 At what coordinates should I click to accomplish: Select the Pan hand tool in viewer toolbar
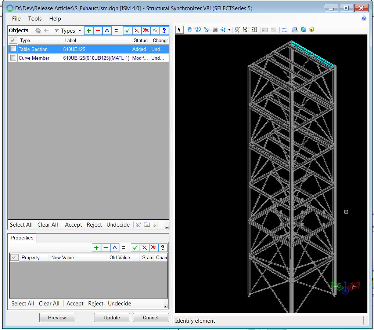click(x=190, y=30)
